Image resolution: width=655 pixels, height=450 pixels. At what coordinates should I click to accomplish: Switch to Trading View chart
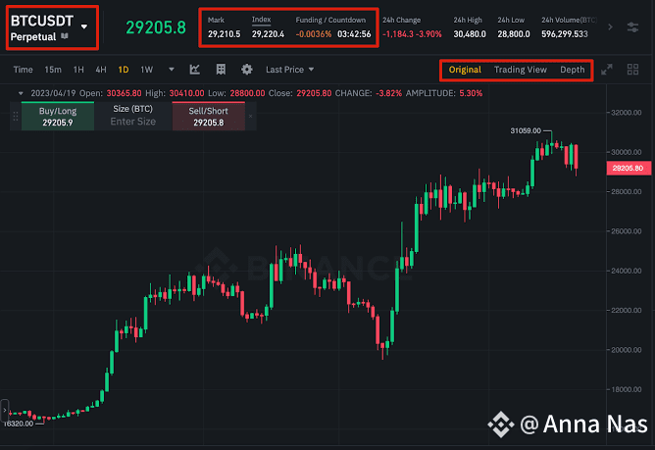pos(521,70)
